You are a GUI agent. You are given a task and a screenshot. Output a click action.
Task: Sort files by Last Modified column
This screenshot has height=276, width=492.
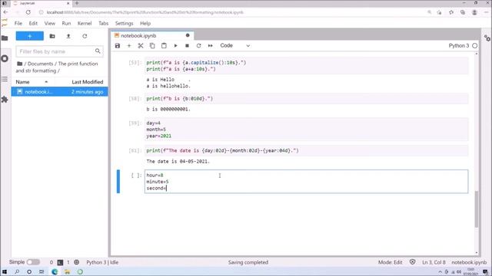pos(87,82)
